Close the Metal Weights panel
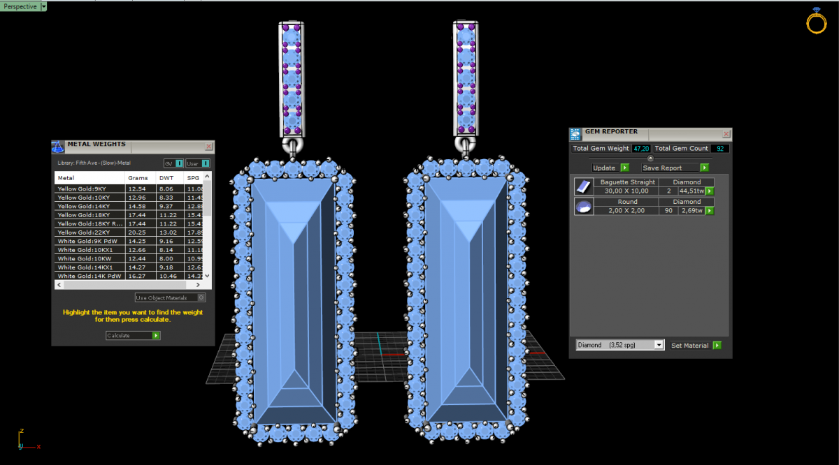 (208, 147)
